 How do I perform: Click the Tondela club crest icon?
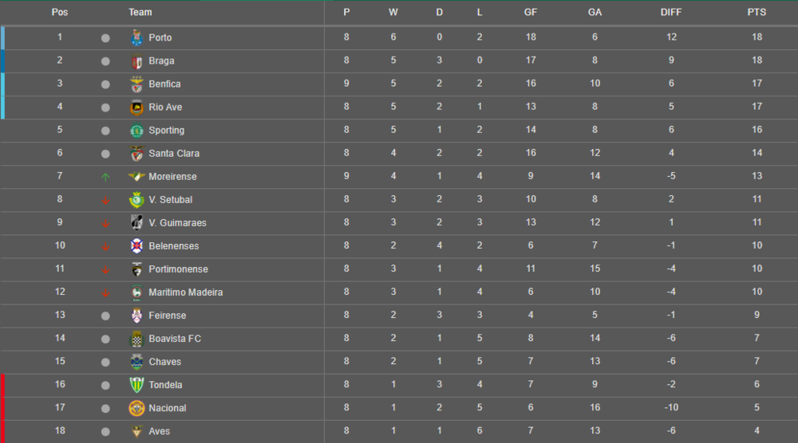click(x=136, y=385)
